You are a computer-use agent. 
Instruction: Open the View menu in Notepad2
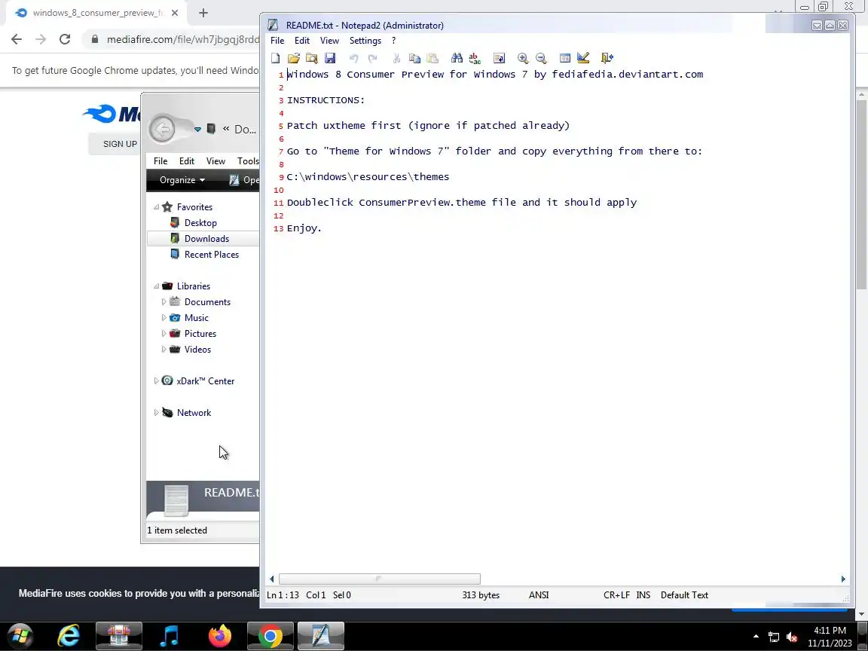pos(329,41)
